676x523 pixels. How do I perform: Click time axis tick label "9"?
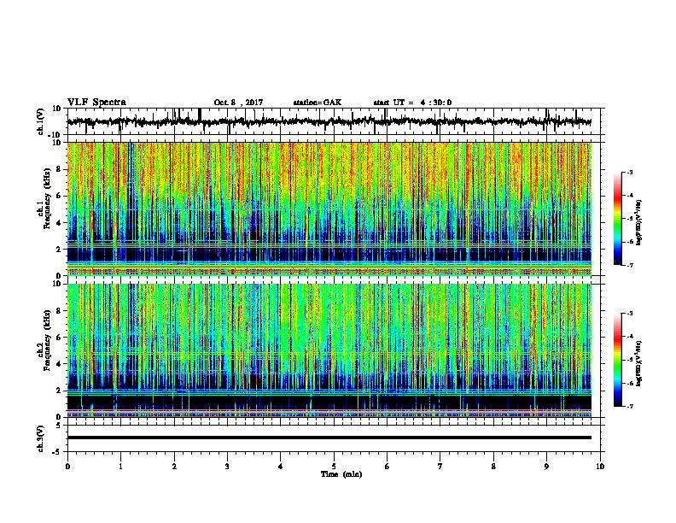pyautogui.click(x=546, y=467)
